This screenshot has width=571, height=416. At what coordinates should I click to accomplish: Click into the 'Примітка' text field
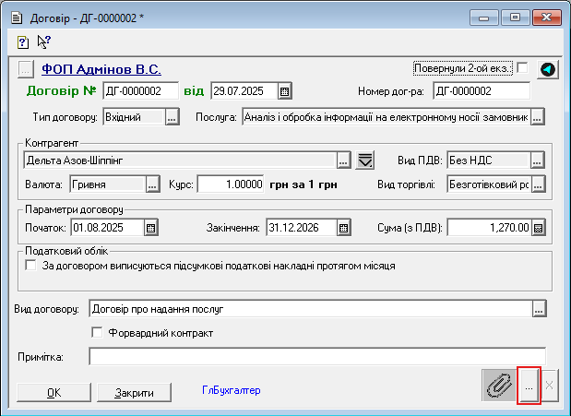316,356
